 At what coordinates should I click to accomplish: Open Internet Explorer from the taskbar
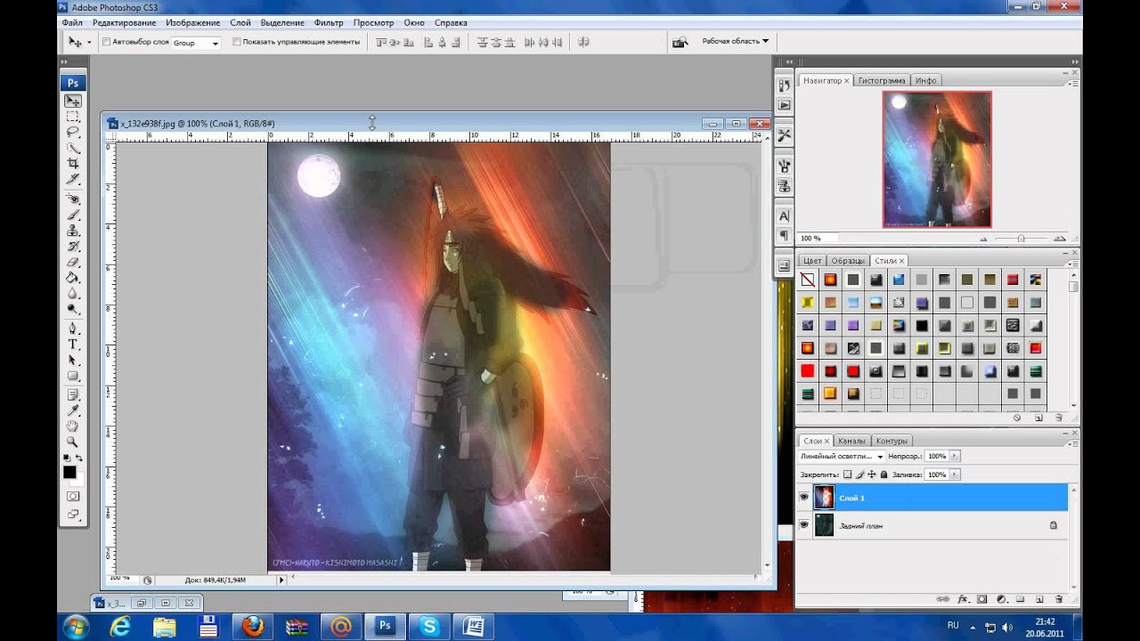point(120,626)
